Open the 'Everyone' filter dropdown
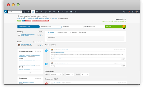143x95 pixels. pos(70,74)
